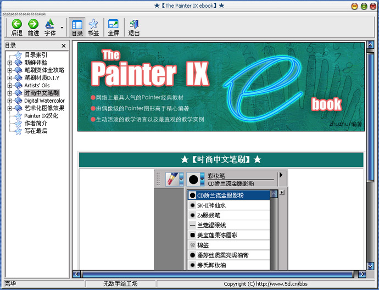
Task: Select 潘婷丝质柔亮焗油膏 in brush list
Action: pyautogui.click(x=228, y=255)
